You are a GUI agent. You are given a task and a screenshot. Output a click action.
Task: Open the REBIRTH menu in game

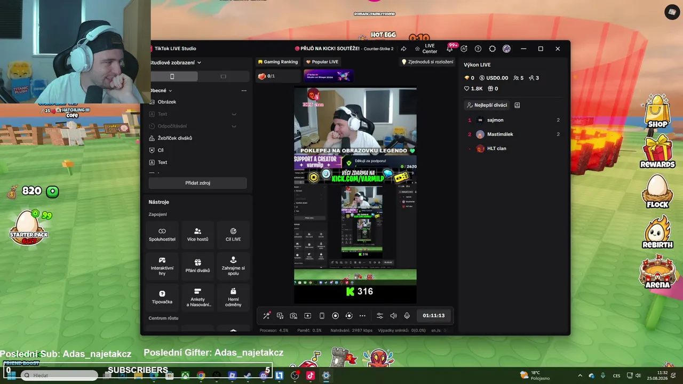[x=657, y=231]
